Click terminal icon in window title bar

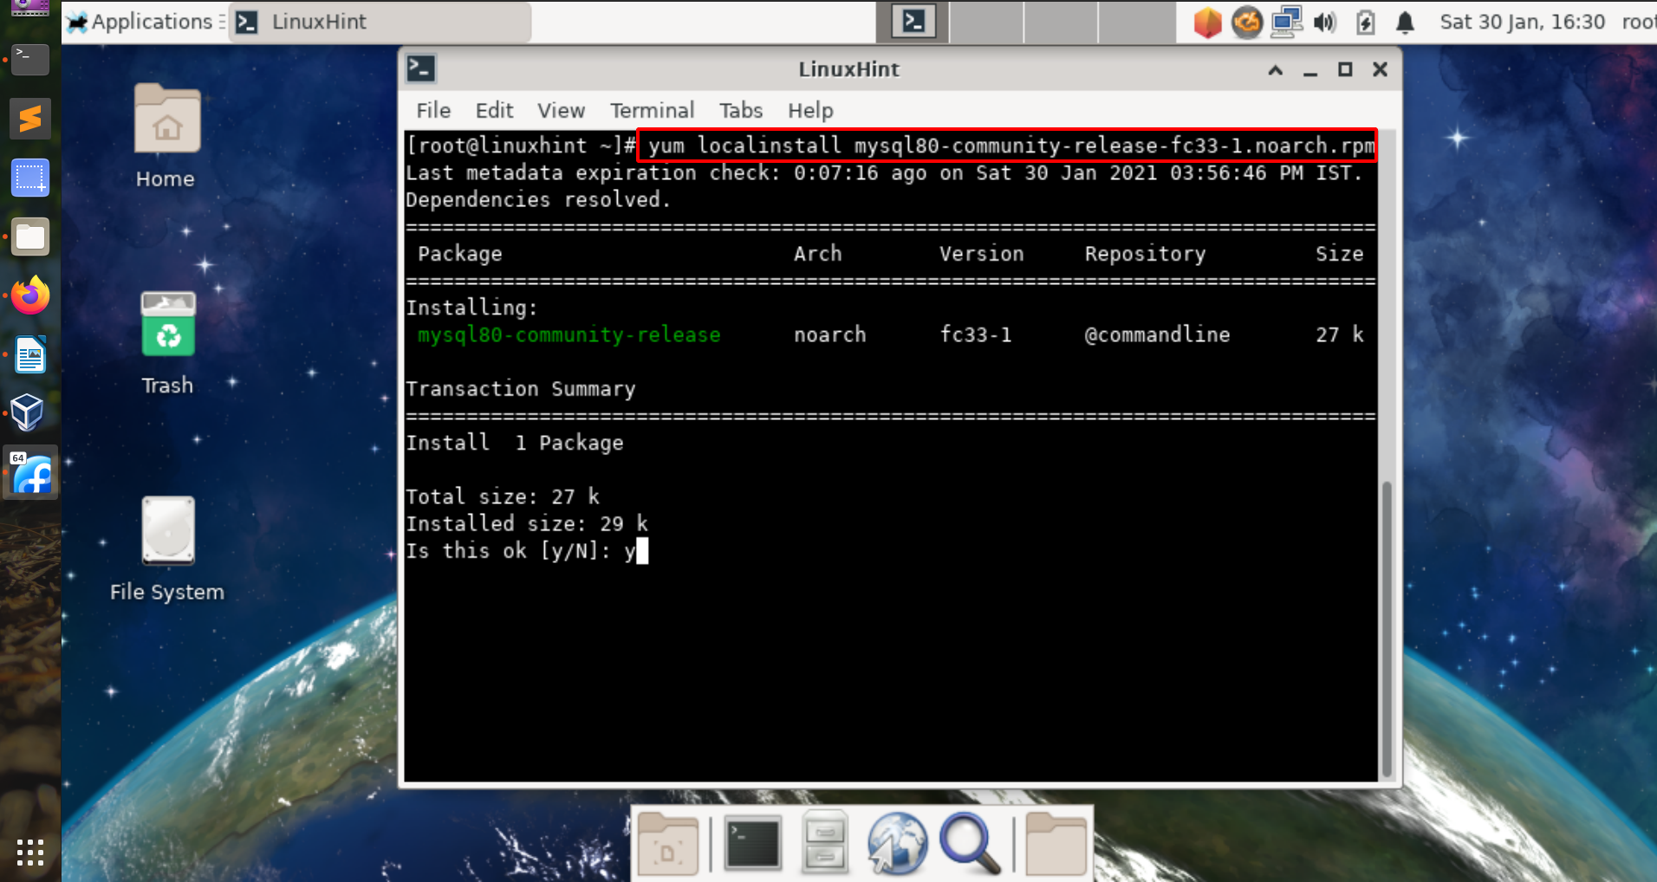coord(421,68)
